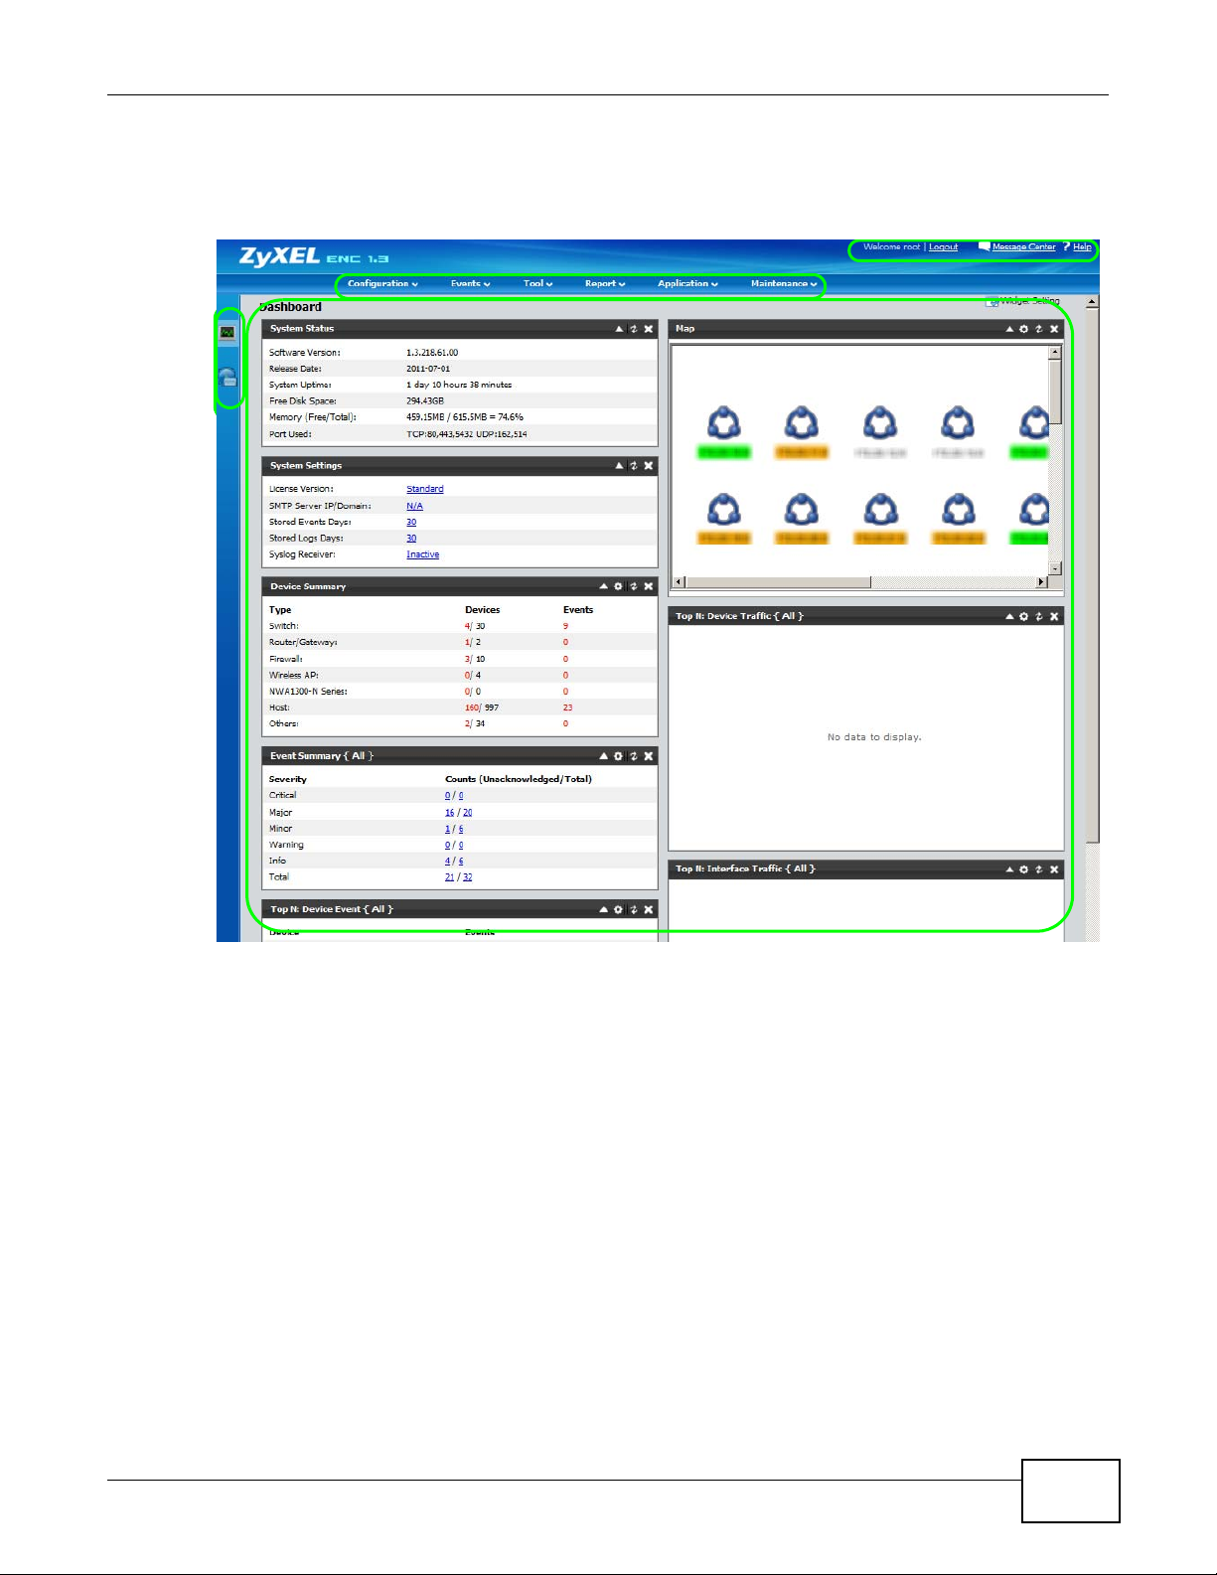Open the Message Center link
Screen dimensions: 1217x1575
pyautogui.click(x=1023, y=247)
